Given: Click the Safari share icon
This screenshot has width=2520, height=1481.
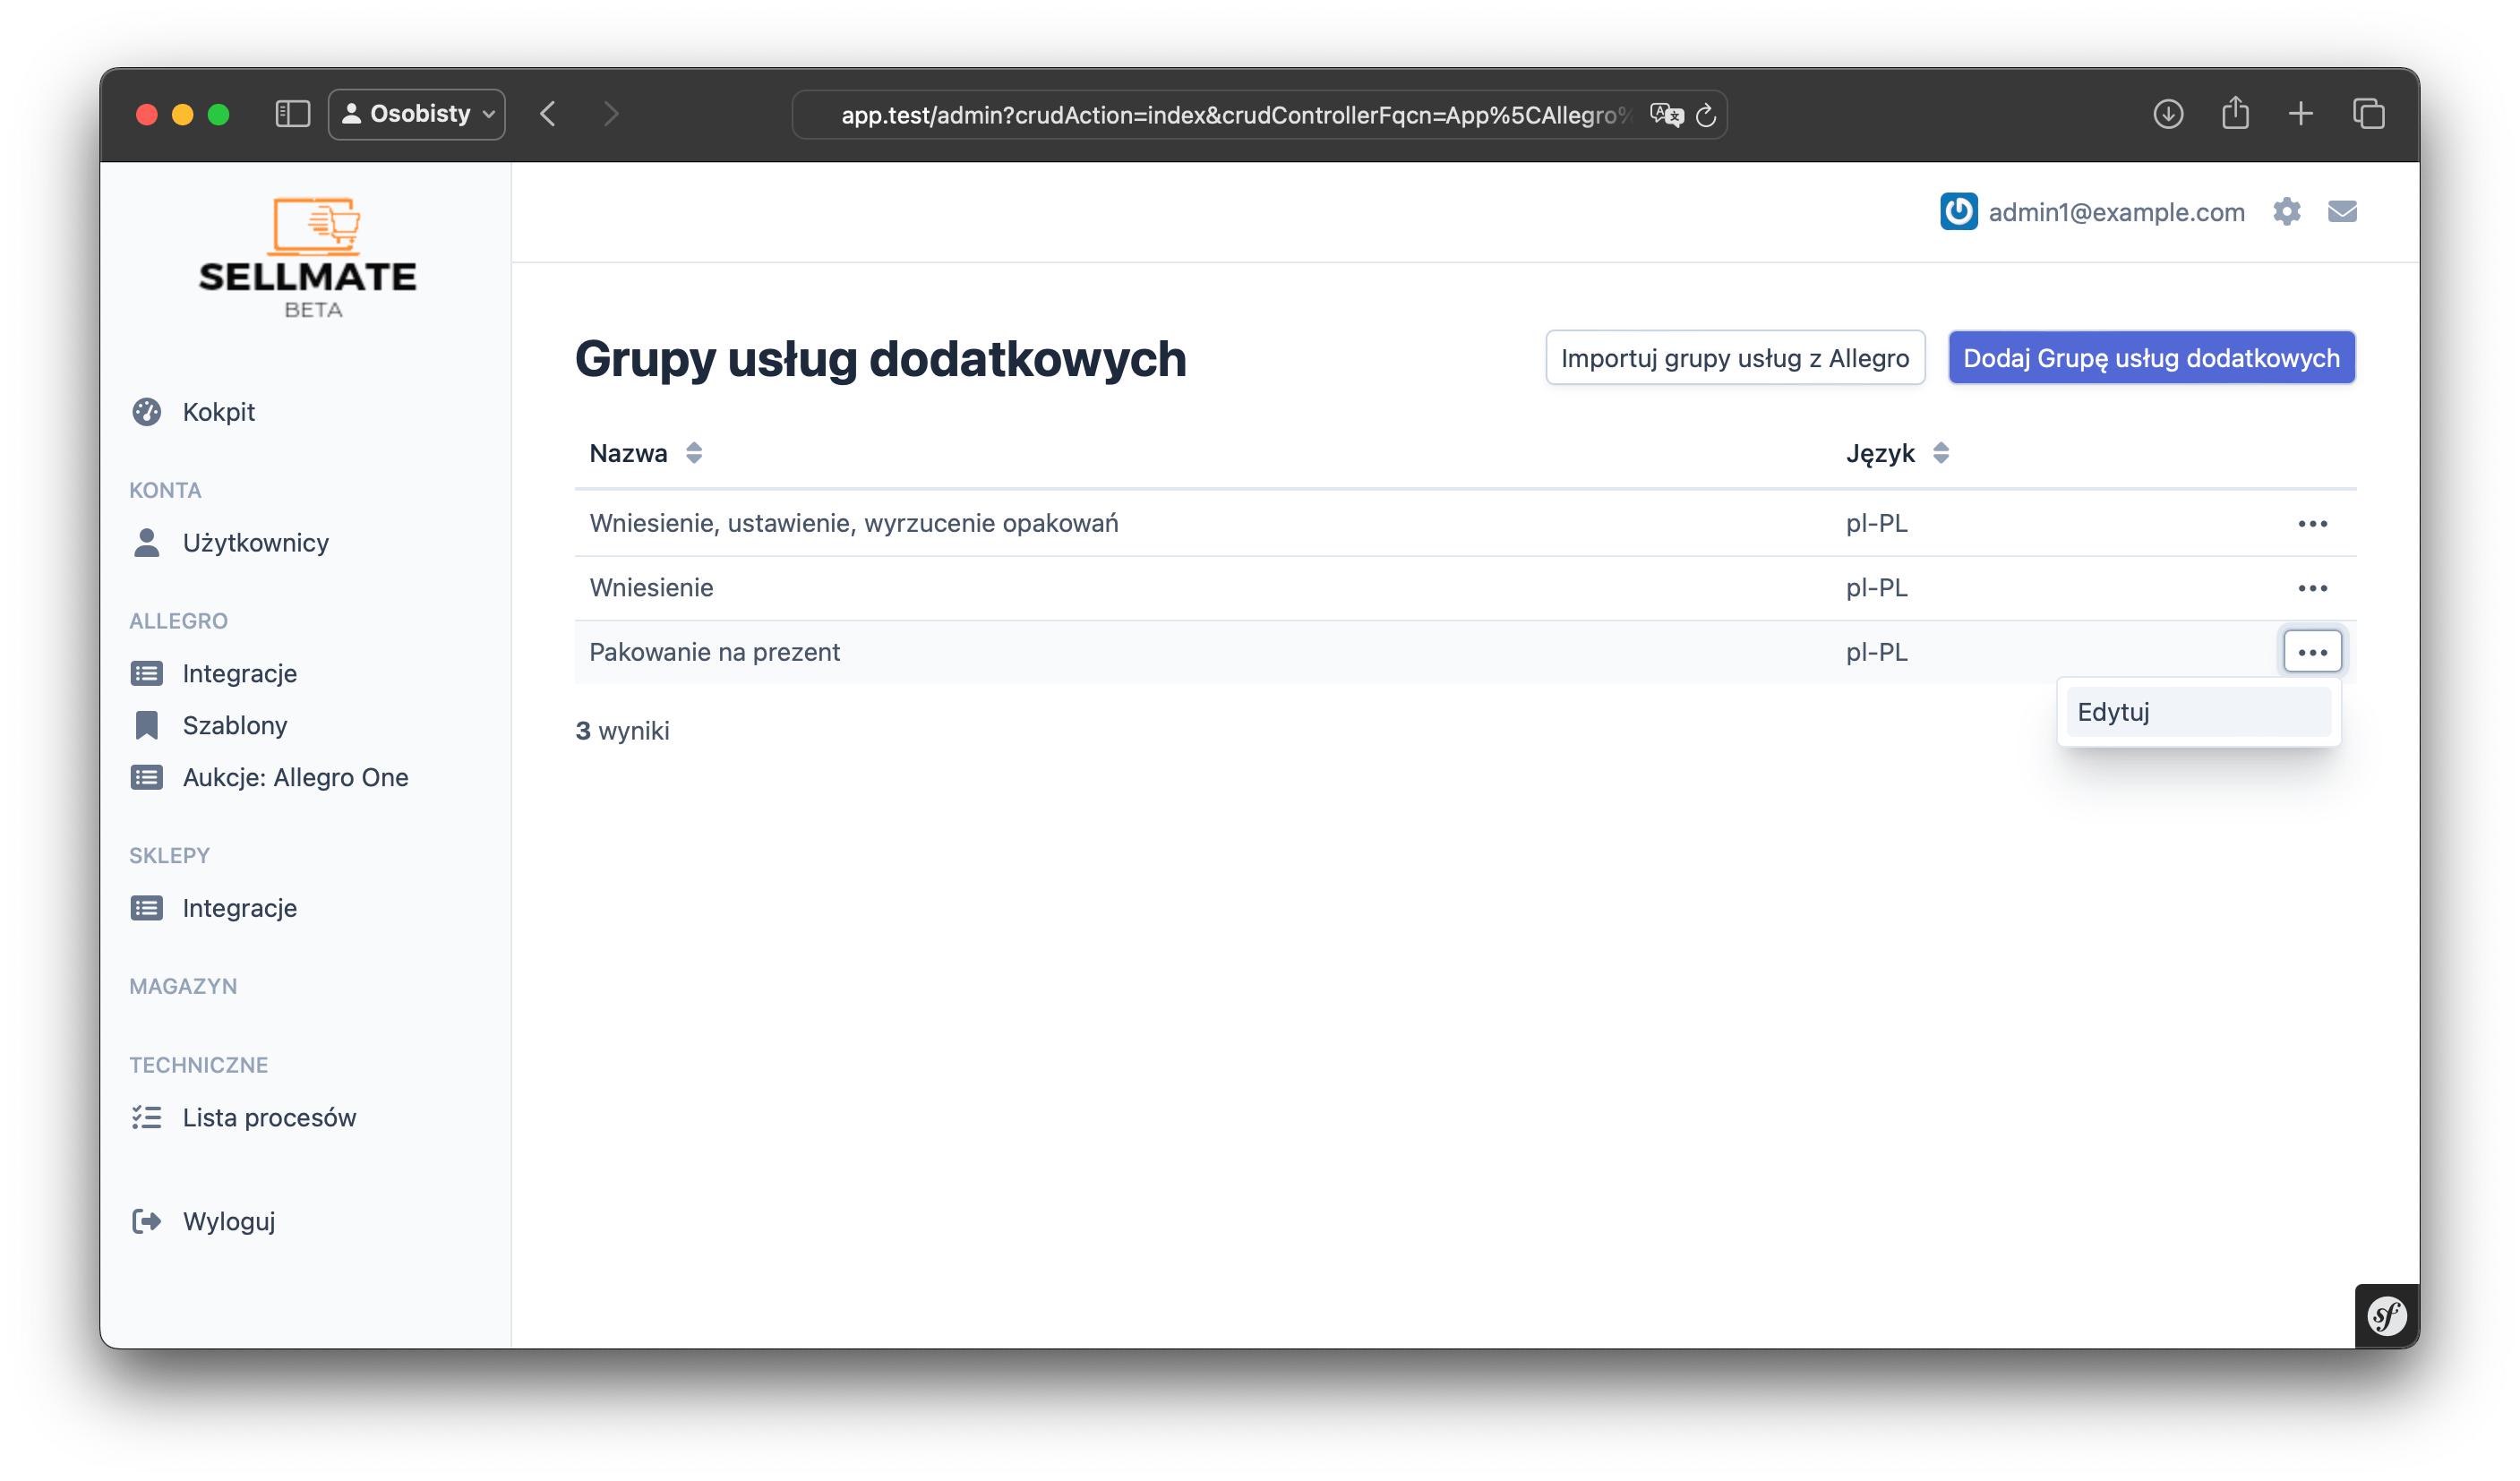Looking at the screenshot, I should (x=2237, y=113).
